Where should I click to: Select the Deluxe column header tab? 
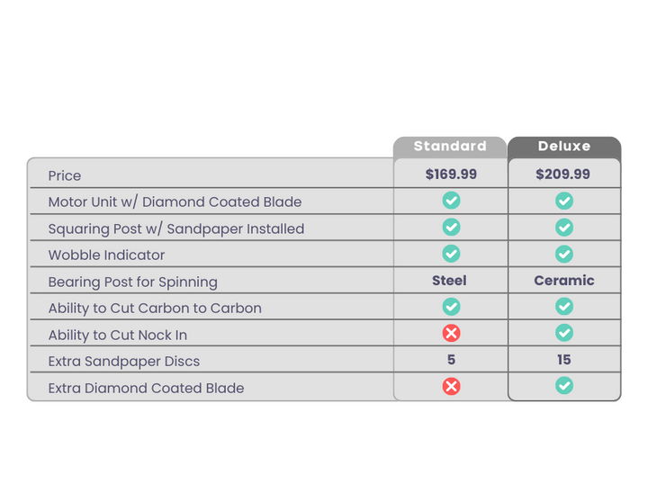coord(564,146)
